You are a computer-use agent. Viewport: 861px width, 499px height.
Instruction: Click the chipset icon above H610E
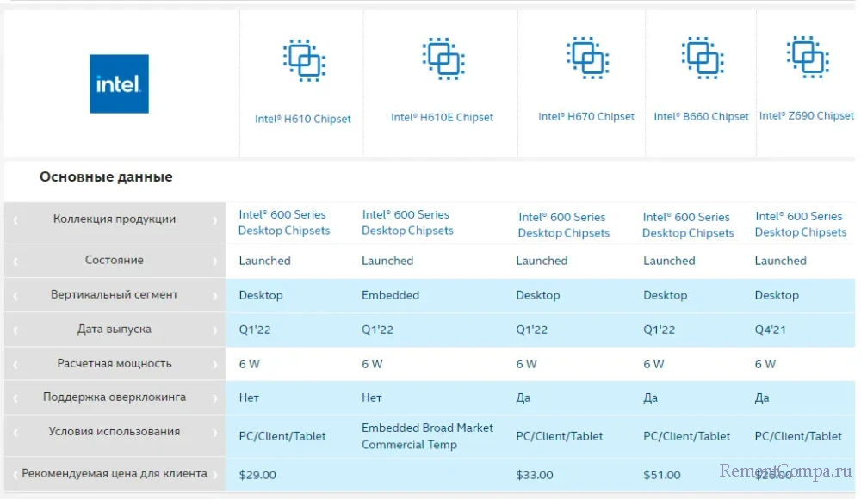coord(442,59)
